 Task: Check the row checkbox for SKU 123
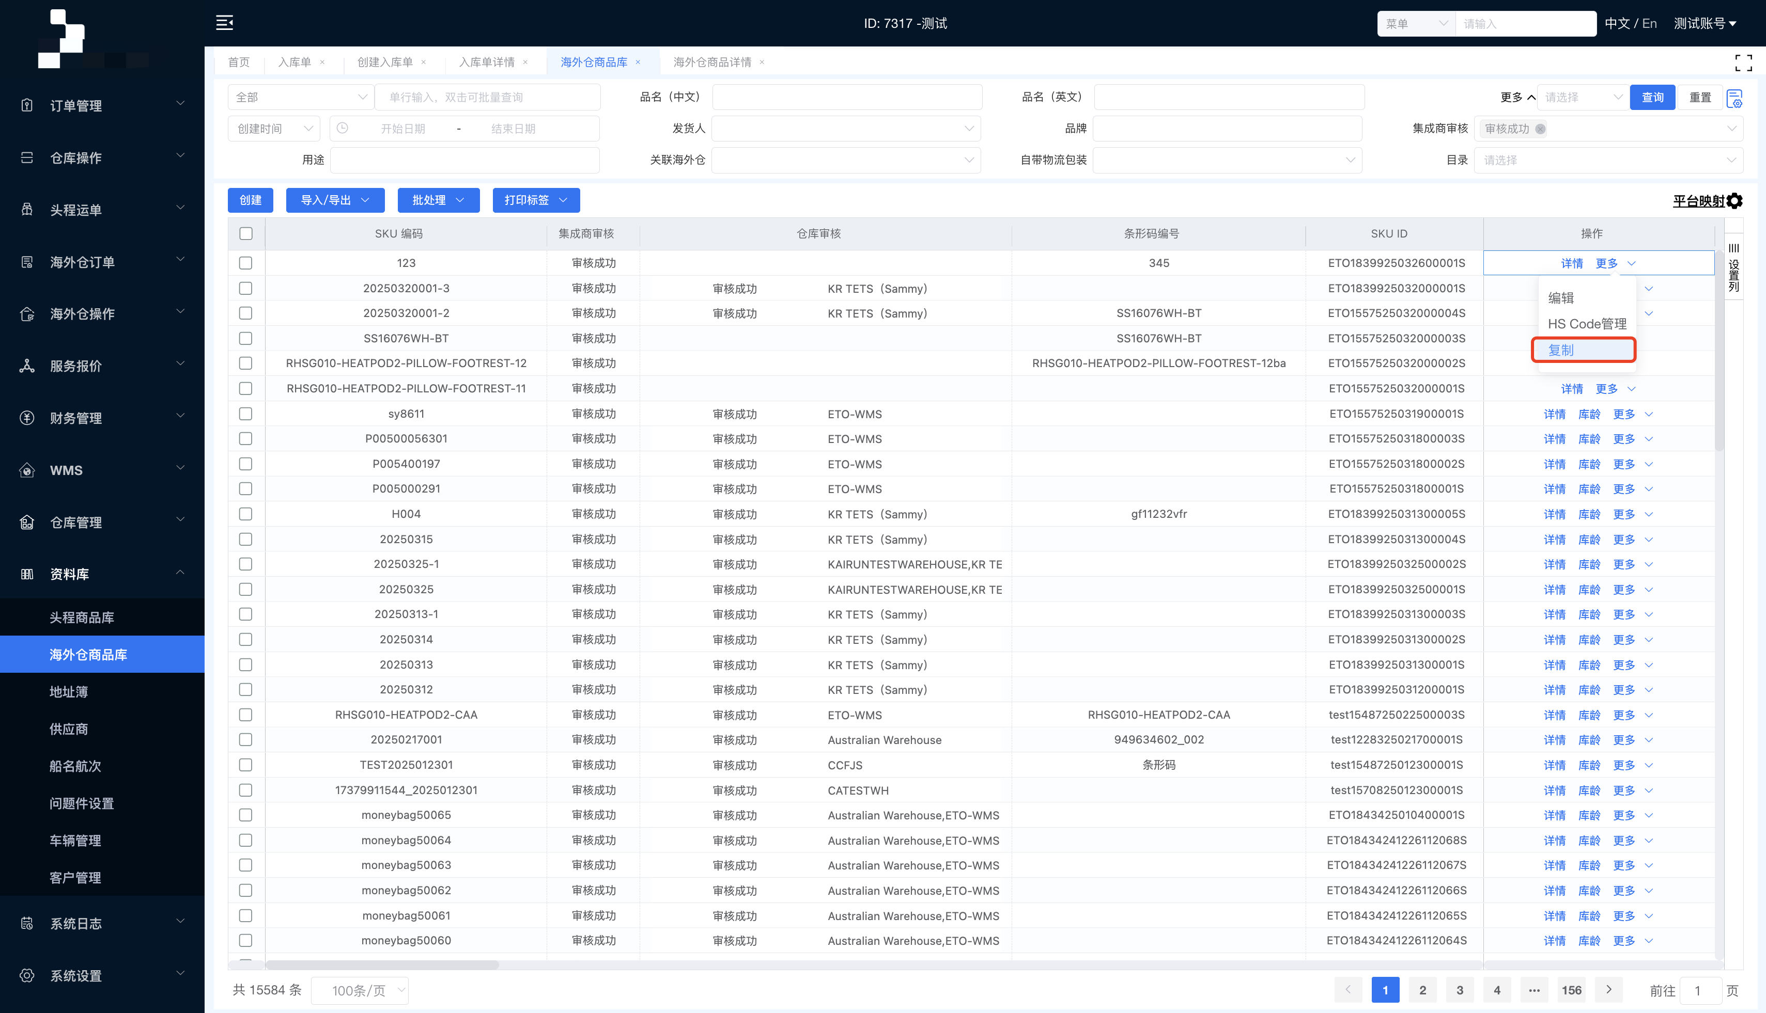[x=246, y=263]
